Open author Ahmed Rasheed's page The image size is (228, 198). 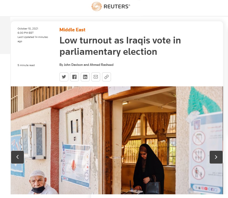point(102,65)
